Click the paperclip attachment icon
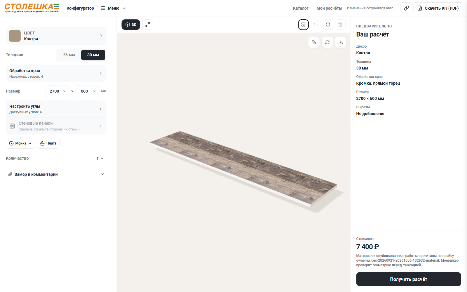 (x=10, y=174)
